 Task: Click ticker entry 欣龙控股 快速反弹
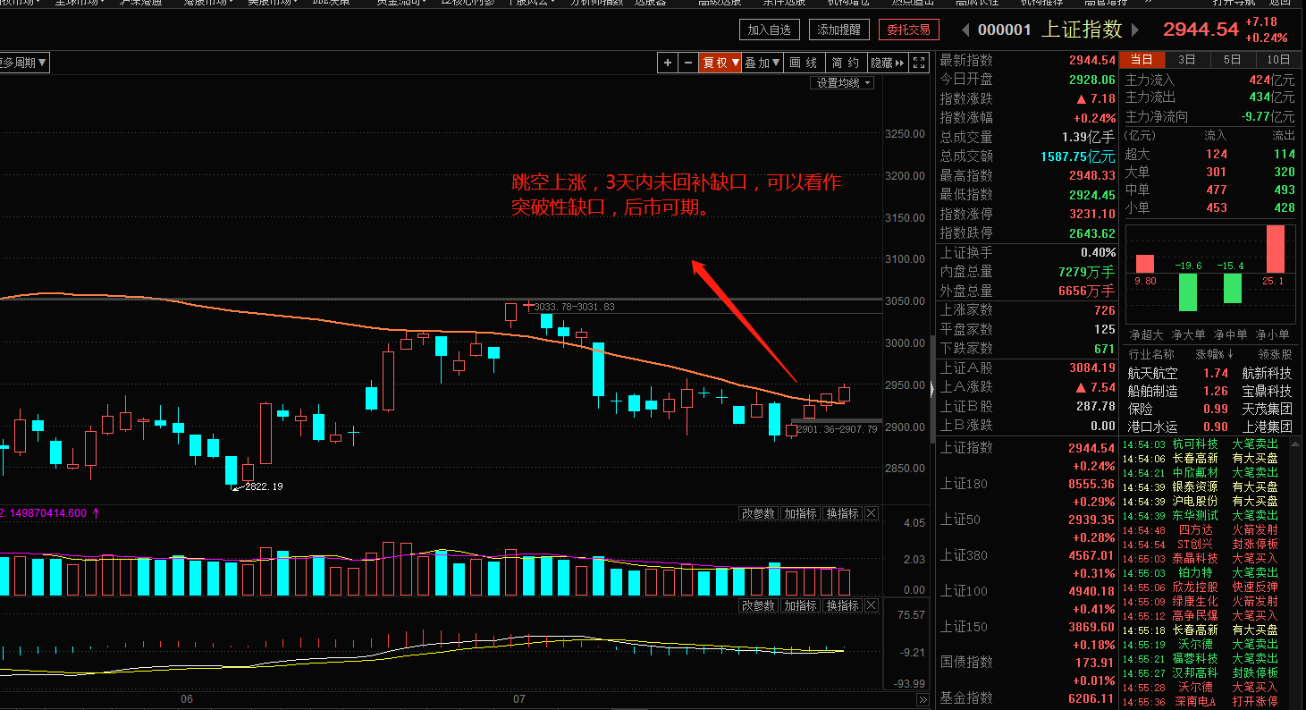pyautogui.click(x=1201, y=587)
